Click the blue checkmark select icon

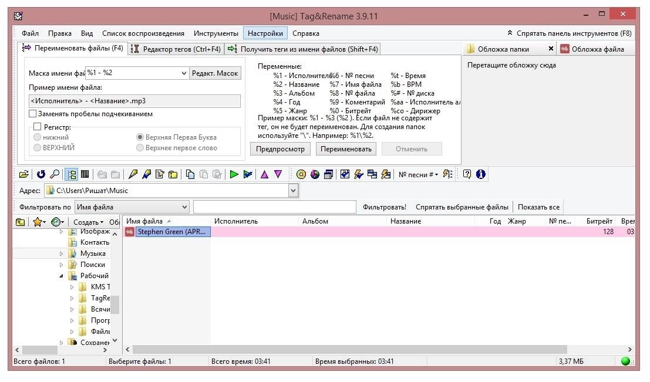click(345, 174)
